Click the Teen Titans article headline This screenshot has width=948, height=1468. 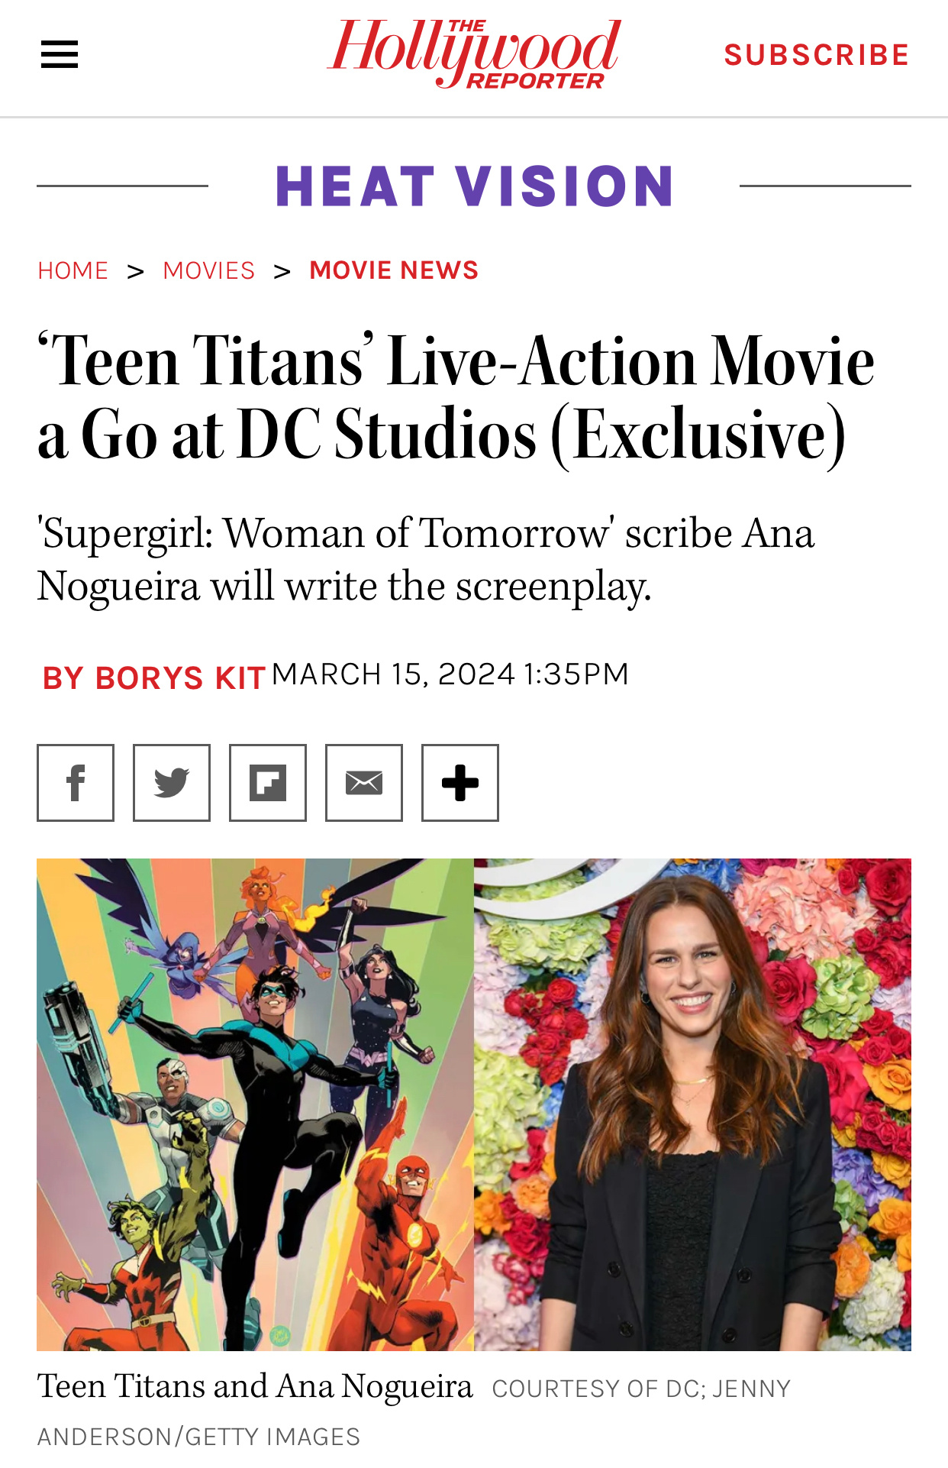tap(456, 398)
